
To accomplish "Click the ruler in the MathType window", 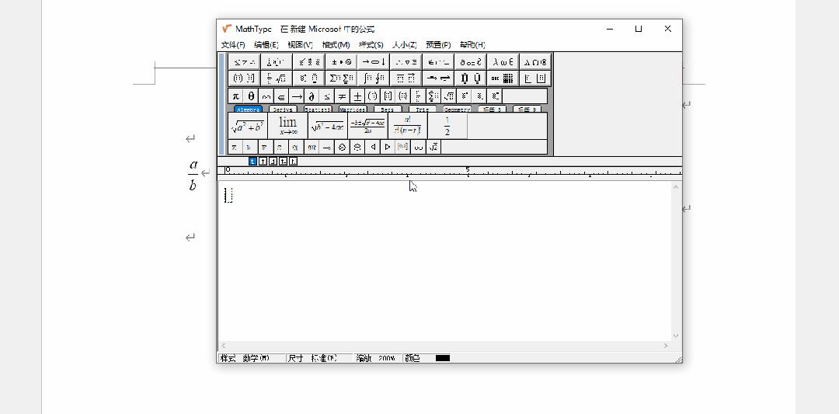I will [450, 172].
